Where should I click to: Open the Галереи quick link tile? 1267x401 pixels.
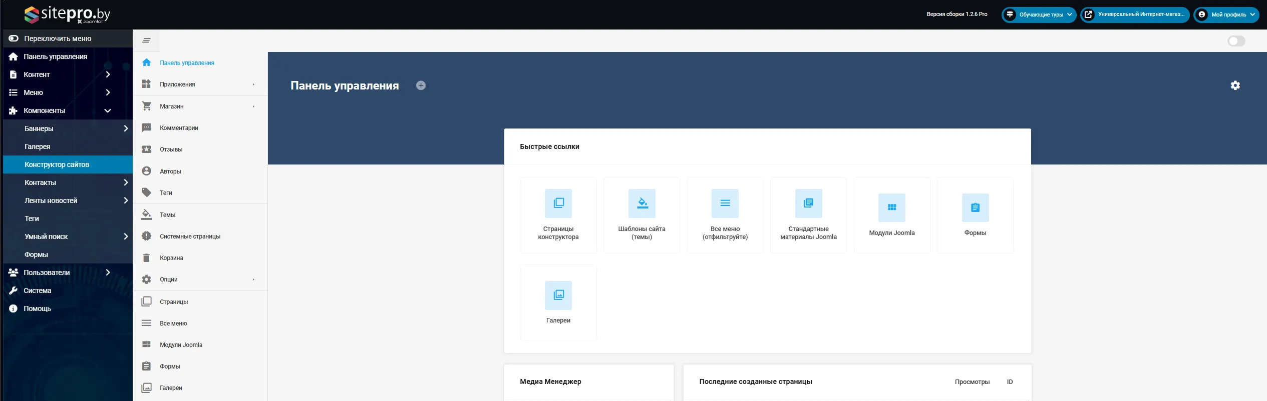[x=558, y=302]
